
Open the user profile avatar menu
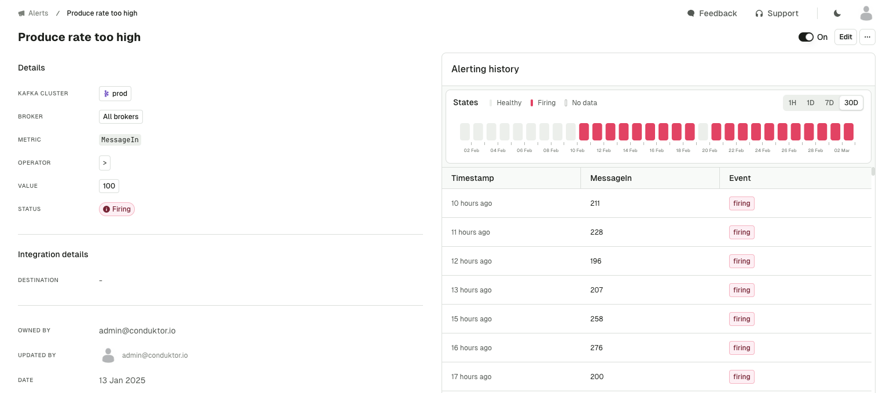coord(866,13)
